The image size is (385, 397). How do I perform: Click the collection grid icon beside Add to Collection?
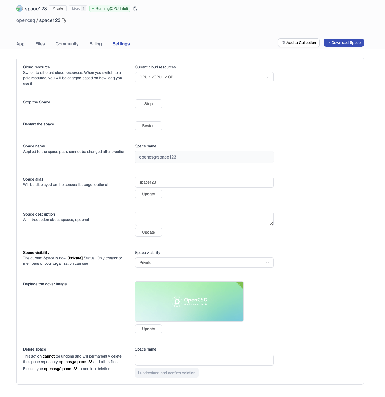pyautogui.click(x=283, y=43)
